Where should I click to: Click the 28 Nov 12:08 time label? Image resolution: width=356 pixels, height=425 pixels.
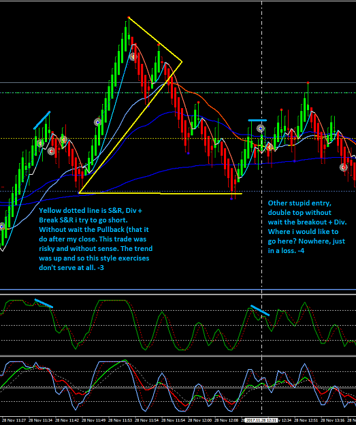(x=226, y=420)
